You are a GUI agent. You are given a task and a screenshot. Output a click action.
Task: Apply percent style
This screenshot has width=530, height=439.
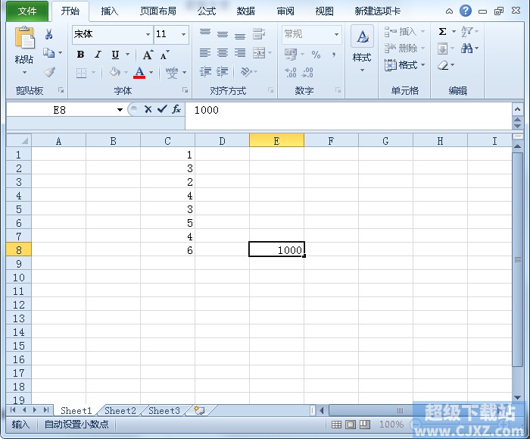pos(316,55)
